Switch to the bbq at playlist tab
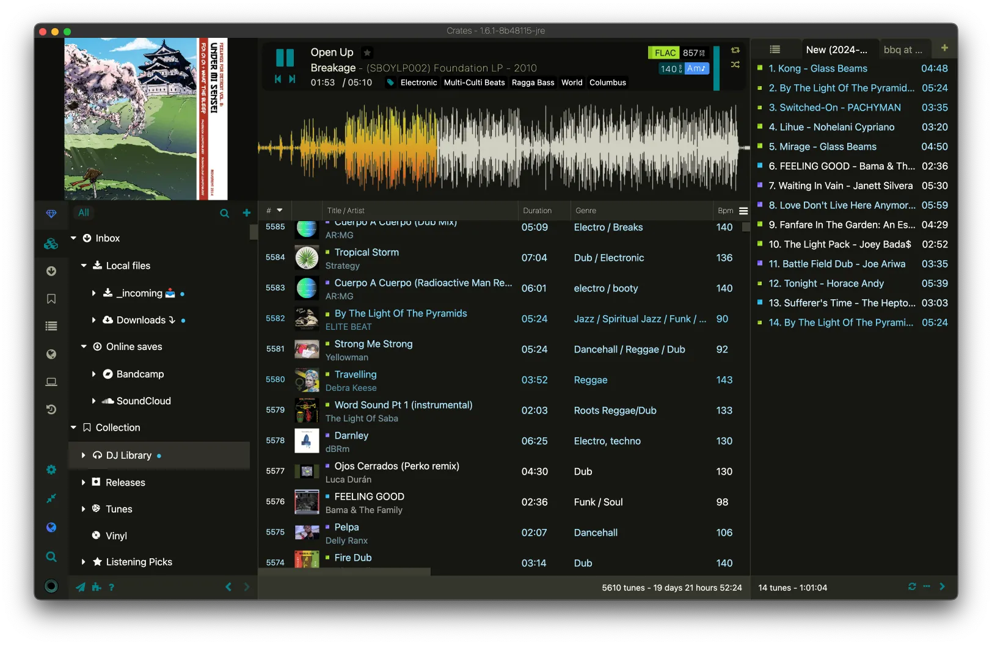The width and height of the screenshot is (992, 645). tap(905, 49)
